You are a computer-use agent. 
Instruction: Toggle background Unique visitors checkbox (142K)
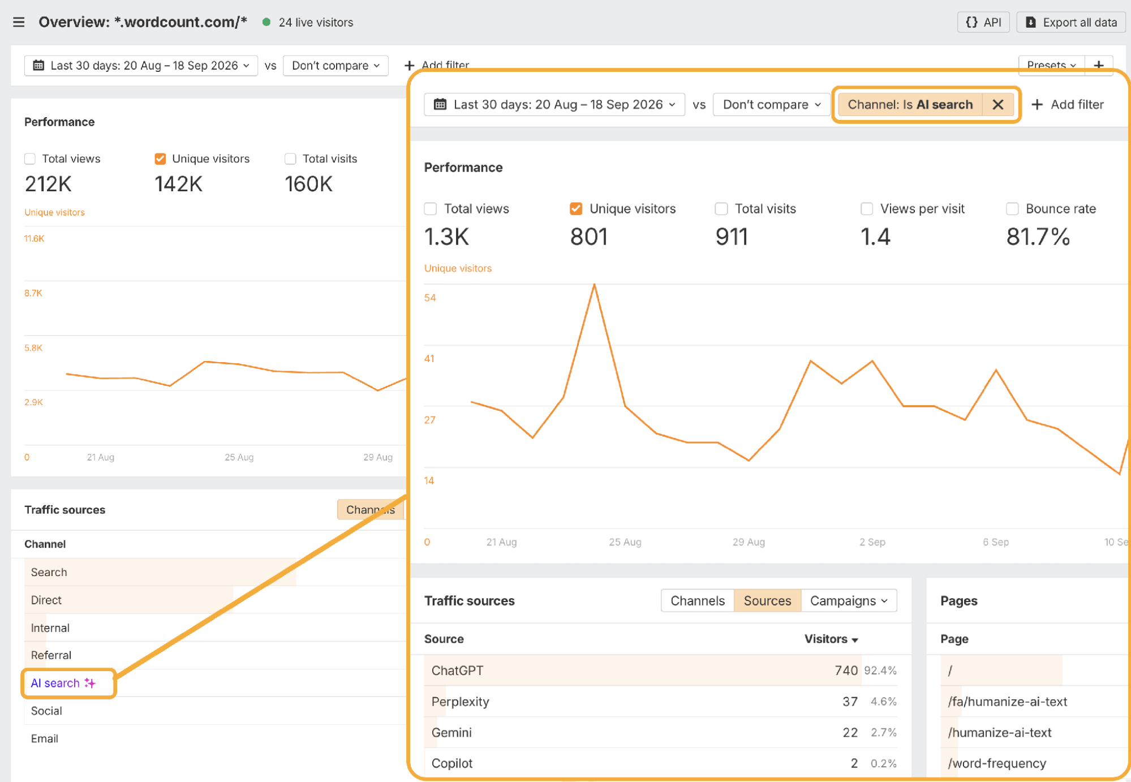pyautogui.click(x=160, y=159)
